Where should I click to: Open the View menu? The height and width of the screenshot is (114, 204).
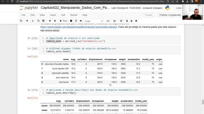coord(42,15)
